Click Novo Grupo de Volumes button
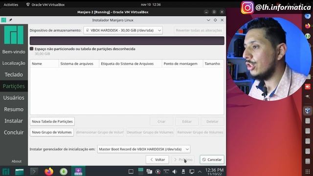The image size is (313, 176). (52, 132)
